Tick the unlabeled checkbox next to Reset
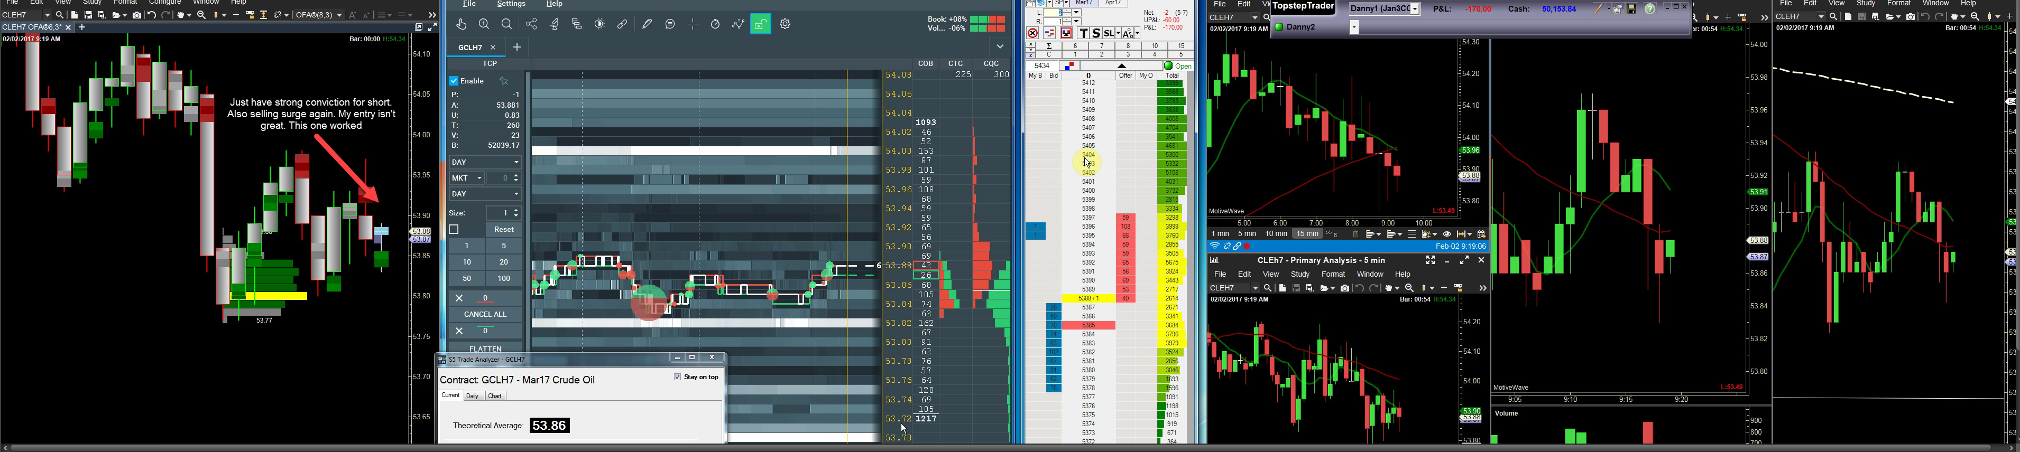Image resolution: width=2020 pixels, height=452 pixels. click(x=454, y=230)
